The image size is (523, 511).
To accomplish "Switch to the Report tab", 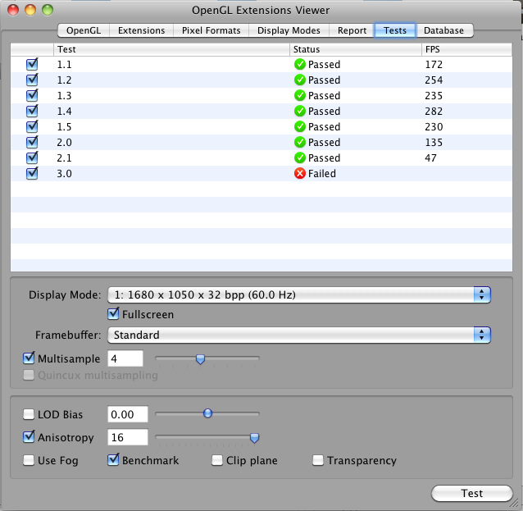I will pos(352,30).
